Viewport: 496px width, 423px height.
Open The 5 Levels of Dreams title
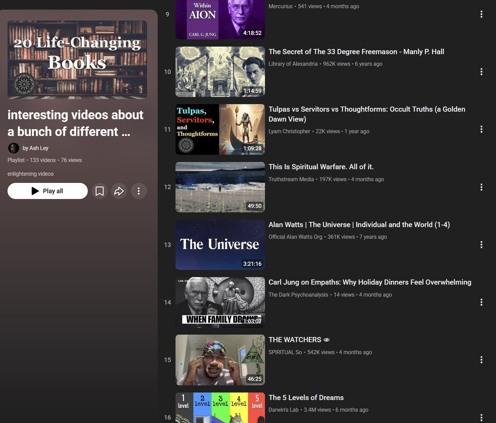coord(306,398)
